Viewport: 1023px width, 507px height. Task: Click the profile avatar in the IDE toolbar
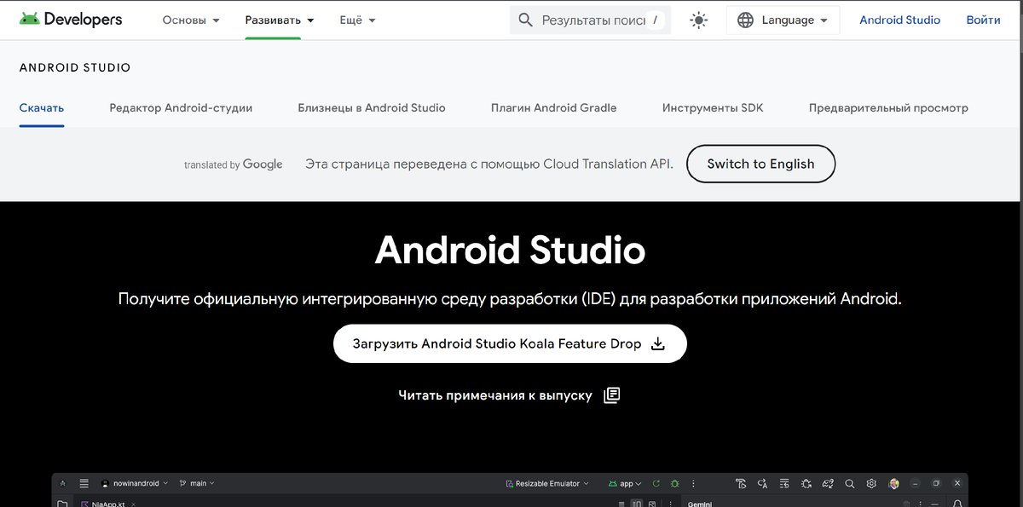click(x=893, y=483)
